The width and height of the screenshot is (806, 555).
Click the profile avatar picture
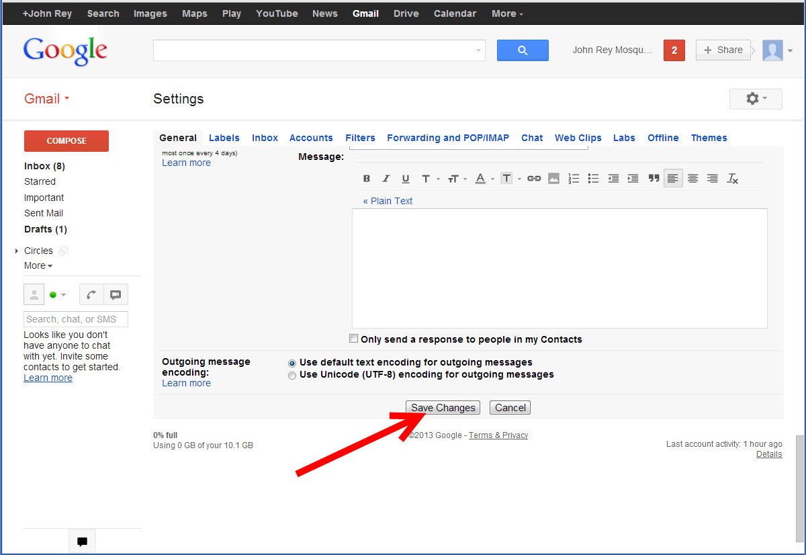772,50
